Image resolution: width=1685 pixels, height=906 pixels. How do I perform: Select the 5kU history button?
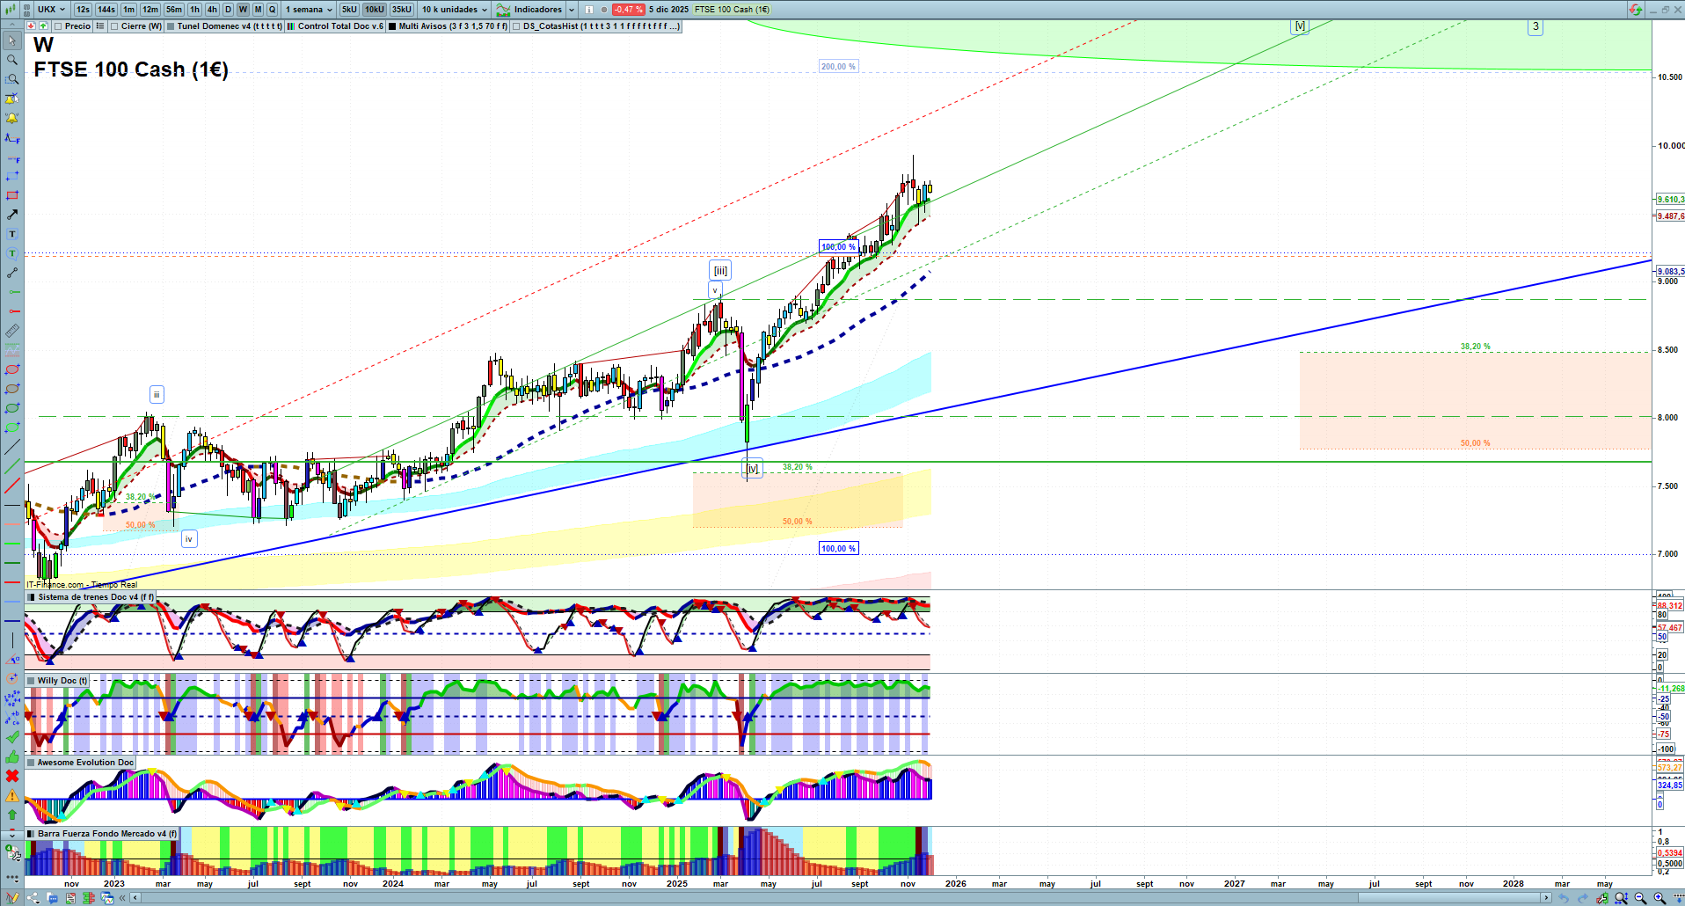coord(349,10)
